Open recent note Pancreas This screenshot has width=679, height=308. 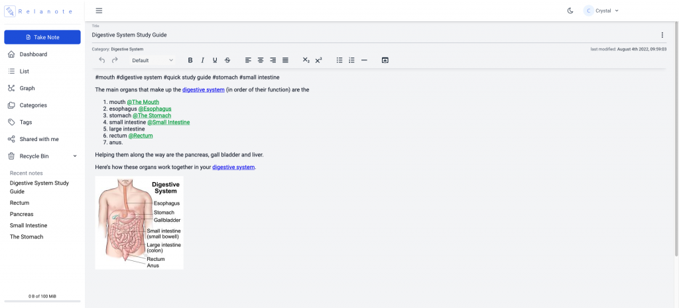[x=22, y=214]
